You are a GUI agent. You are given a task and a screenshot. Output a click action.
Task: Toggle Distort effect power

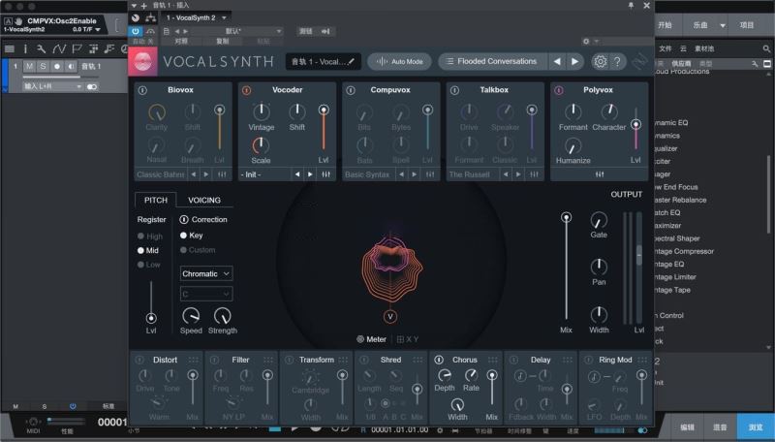pos(139,360)
